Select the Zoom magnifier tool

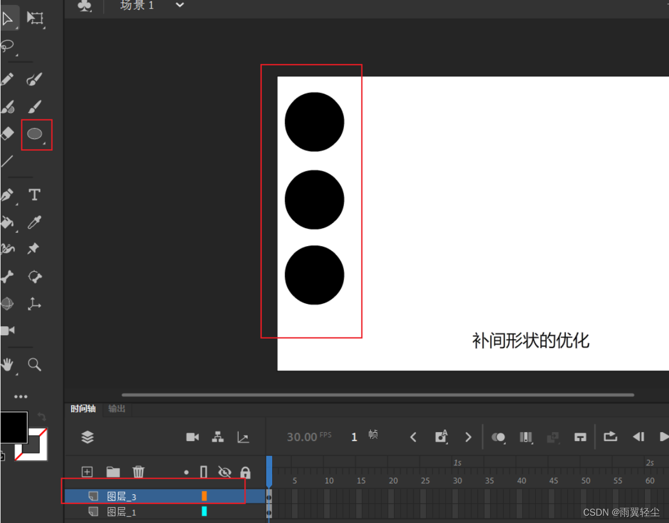pyautogui.click(x=35, y=364)
